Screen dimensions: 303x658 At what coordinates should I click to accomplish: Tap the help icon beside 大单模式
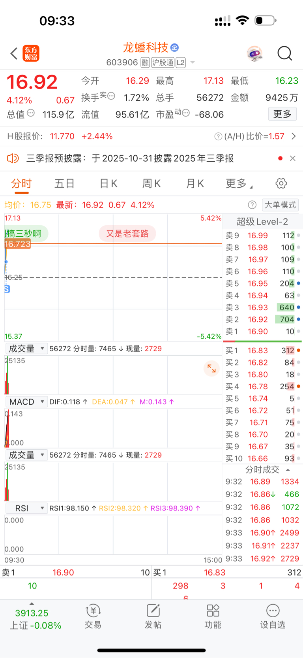pyautogui.click(x=252, y=205)
